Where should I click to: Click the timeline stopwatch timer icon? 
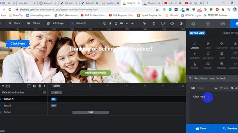[x=40, y=86]
